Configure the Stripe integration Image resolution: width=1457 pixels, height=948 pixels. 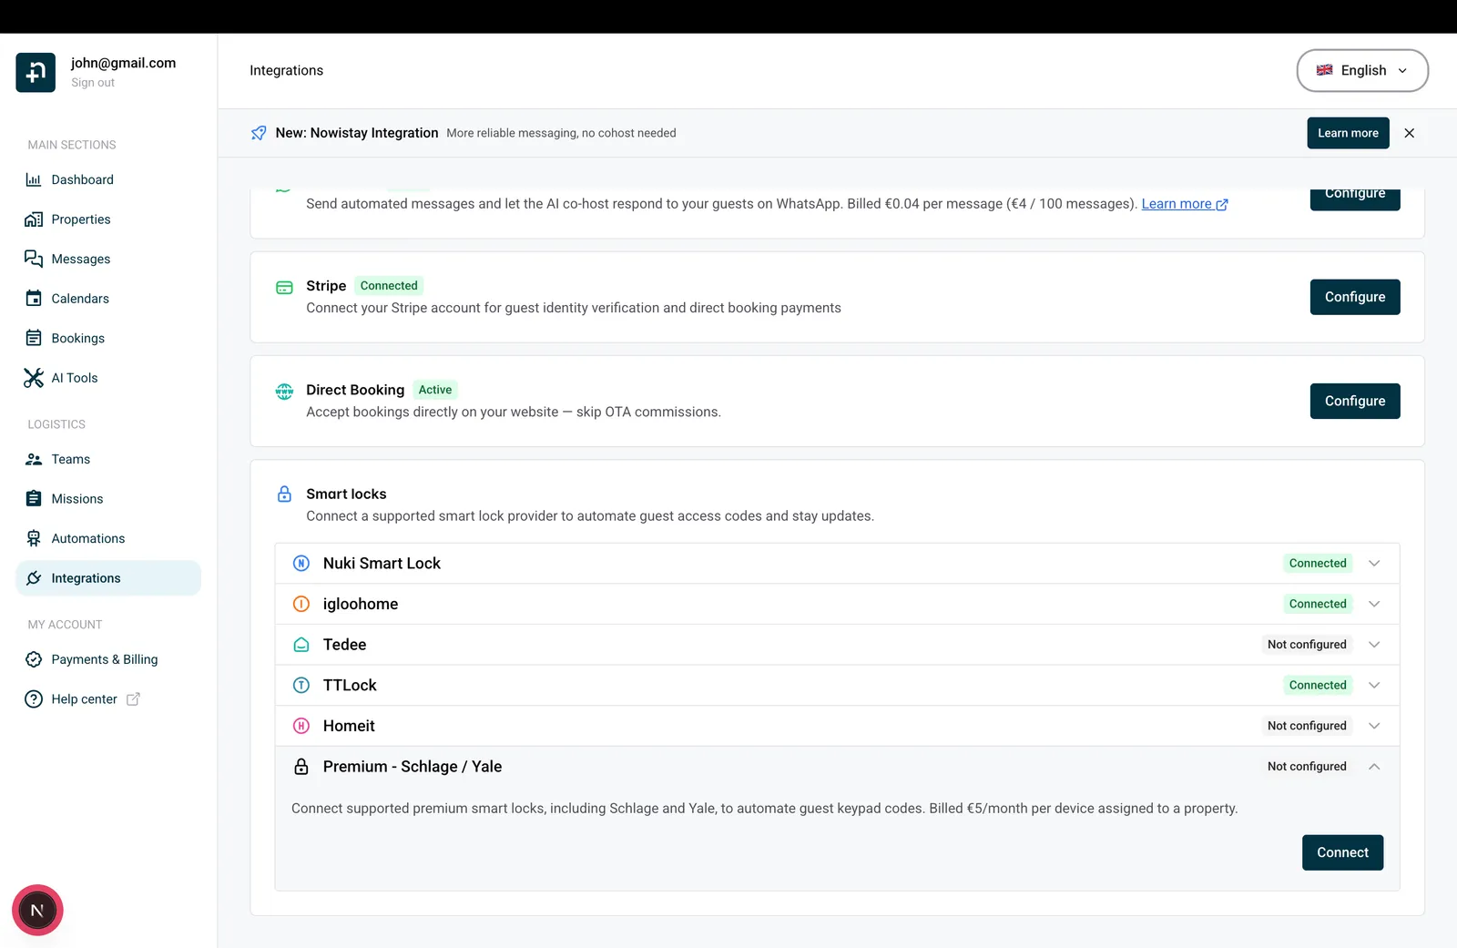pyautogui.click(x=1355, y=297)
